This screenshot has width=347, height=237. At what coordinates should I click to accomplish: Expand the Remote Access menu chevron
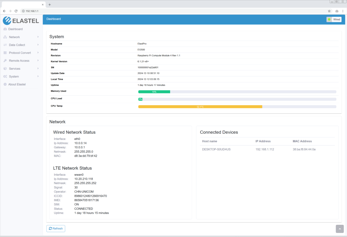(x=38, y=60)
